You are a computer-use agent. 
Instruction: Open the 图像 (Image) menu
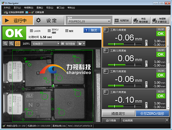pyautogui.click(x=40, y=8)
